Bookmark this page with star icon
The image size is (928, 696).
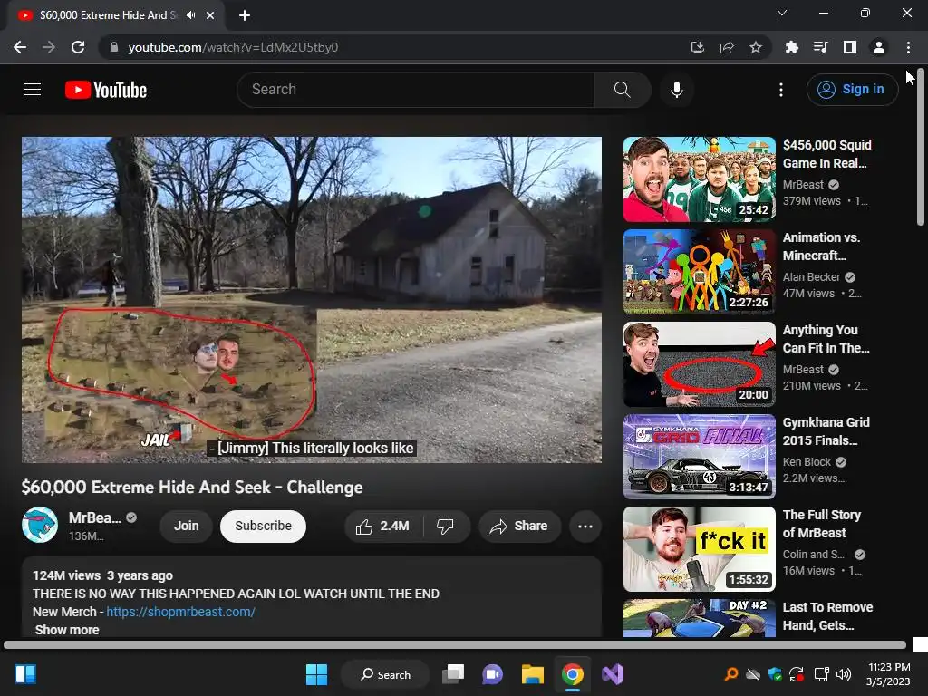coord(756,47)
